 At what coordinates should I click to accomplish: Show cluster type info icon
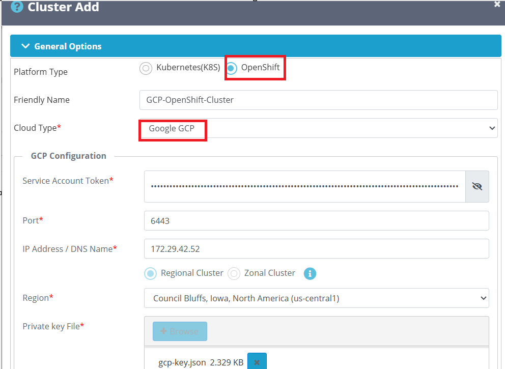coord(310,274)
